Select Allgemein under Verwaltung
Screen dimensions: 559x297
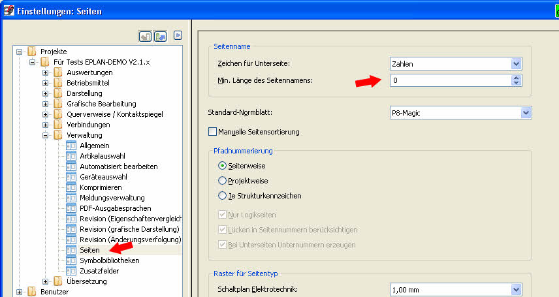[95, 146]
